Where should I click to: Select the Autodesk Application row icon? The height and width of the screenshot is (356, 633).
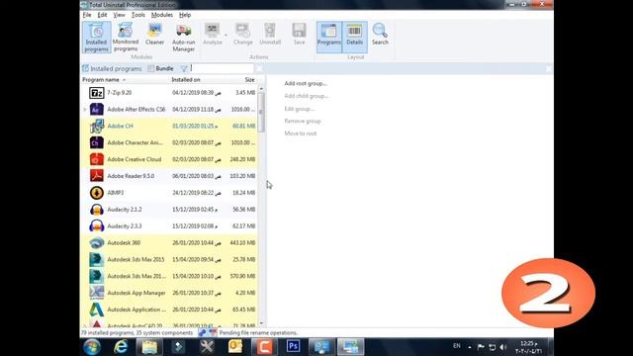tap(97, 310)
